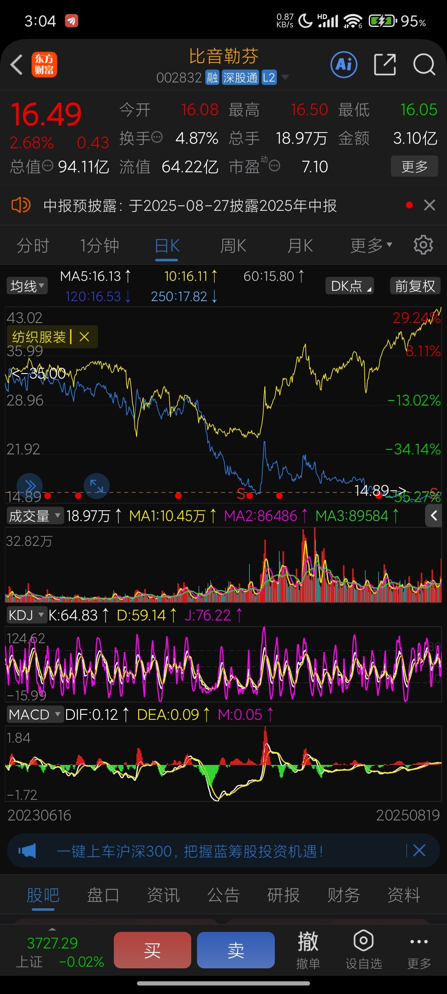Tap the red 买 buy button
Screen dimensions: 447x994
[x=152, y=950]
